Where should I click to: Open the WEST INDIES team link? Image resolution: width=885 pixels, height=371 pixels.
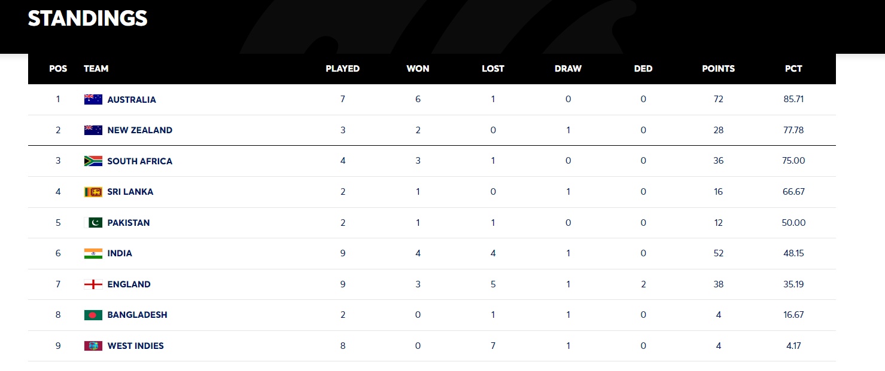(135, 346)
